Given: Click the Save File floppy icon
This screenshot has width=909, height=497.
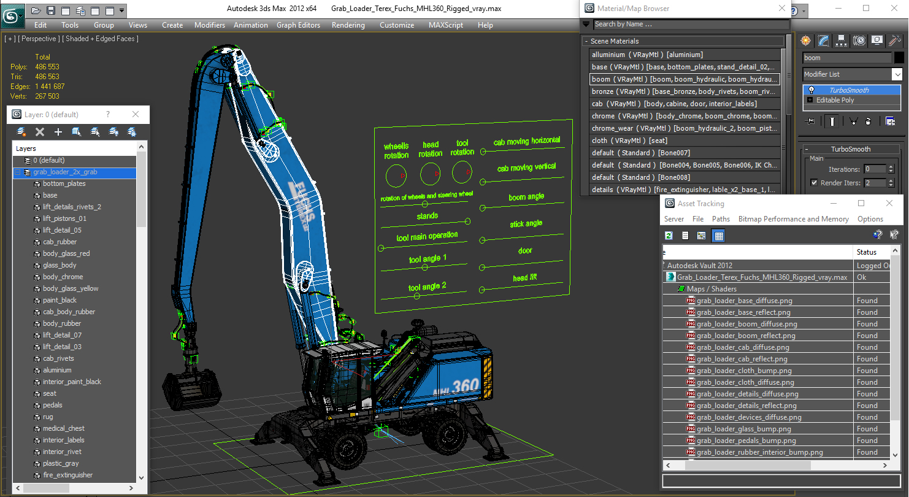Looking at the screenshot, I should click(51, 10).
